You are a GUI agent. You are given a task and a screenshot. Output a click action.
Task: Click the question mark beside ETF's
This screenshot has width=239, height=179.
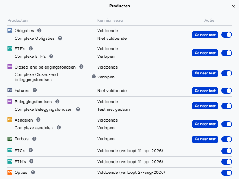[31, 49]
